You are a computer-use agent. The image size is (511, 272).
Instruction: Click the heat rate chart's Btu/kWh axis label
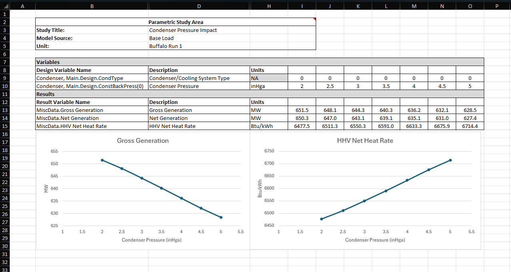[x=260, y=188]
